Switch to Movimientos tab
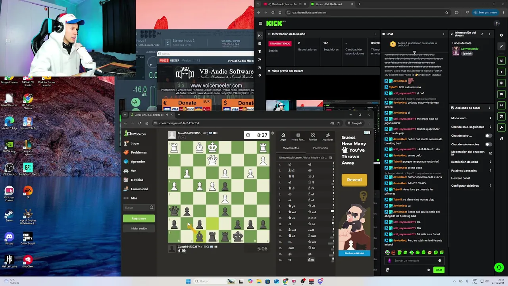508x286 pixels. [x=291, y=148]
